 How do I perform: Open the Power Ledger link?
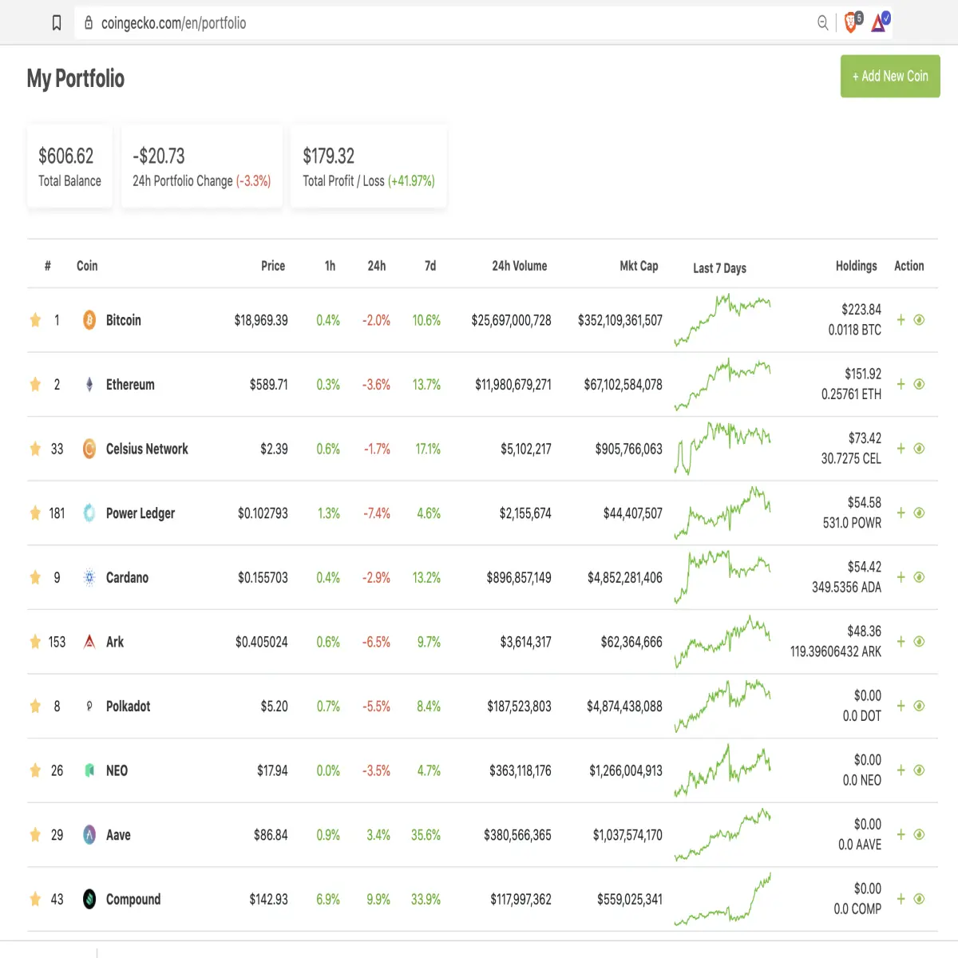pyautogui.click(x=141, y=513)
